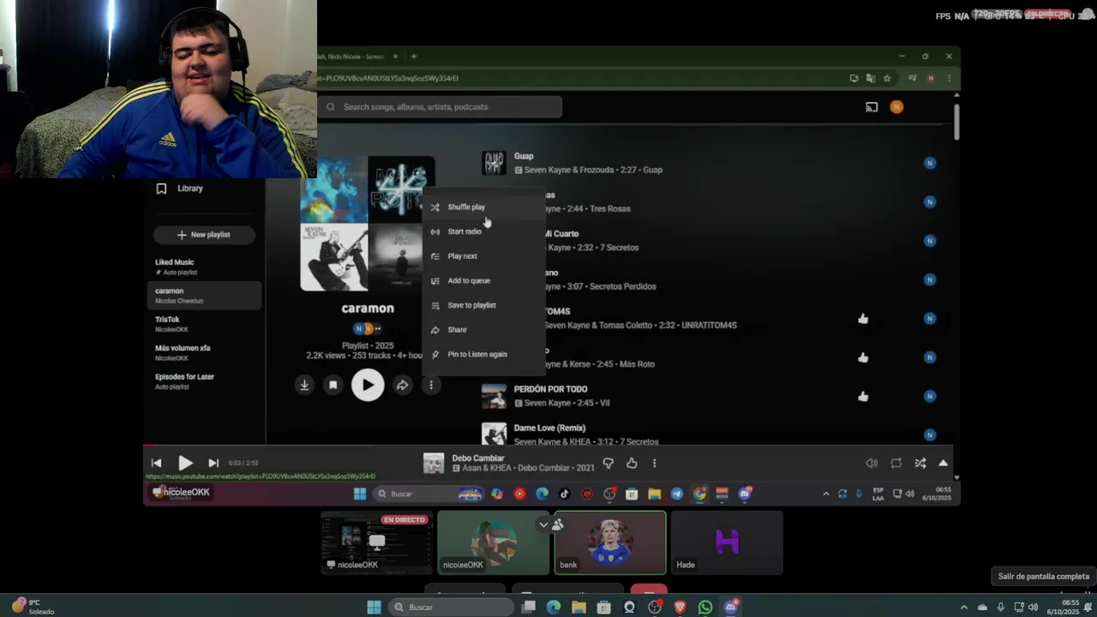This screenshot has width=1097, height=617.
Task: Click the vertical scrollbar of the YouTube Music page
Action: [x=956, y=122]
